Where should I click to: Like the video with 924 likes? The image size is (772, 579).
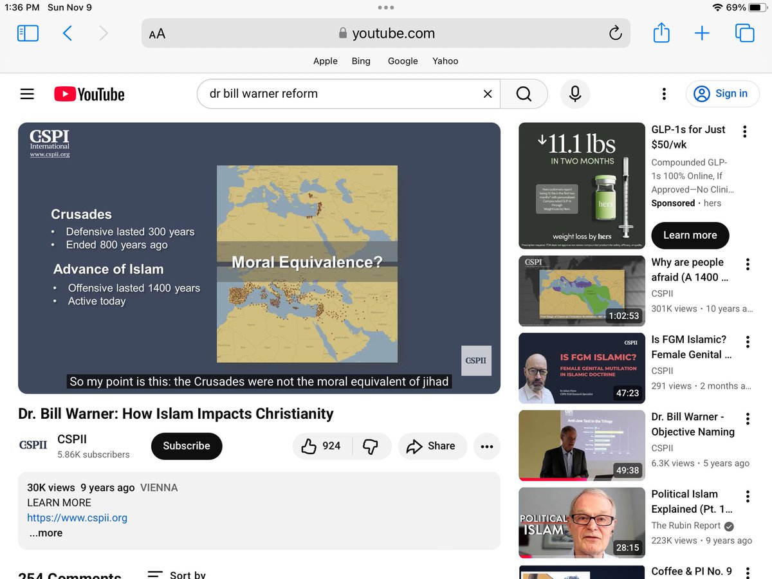pyautogui.click(x=322, y=446)
